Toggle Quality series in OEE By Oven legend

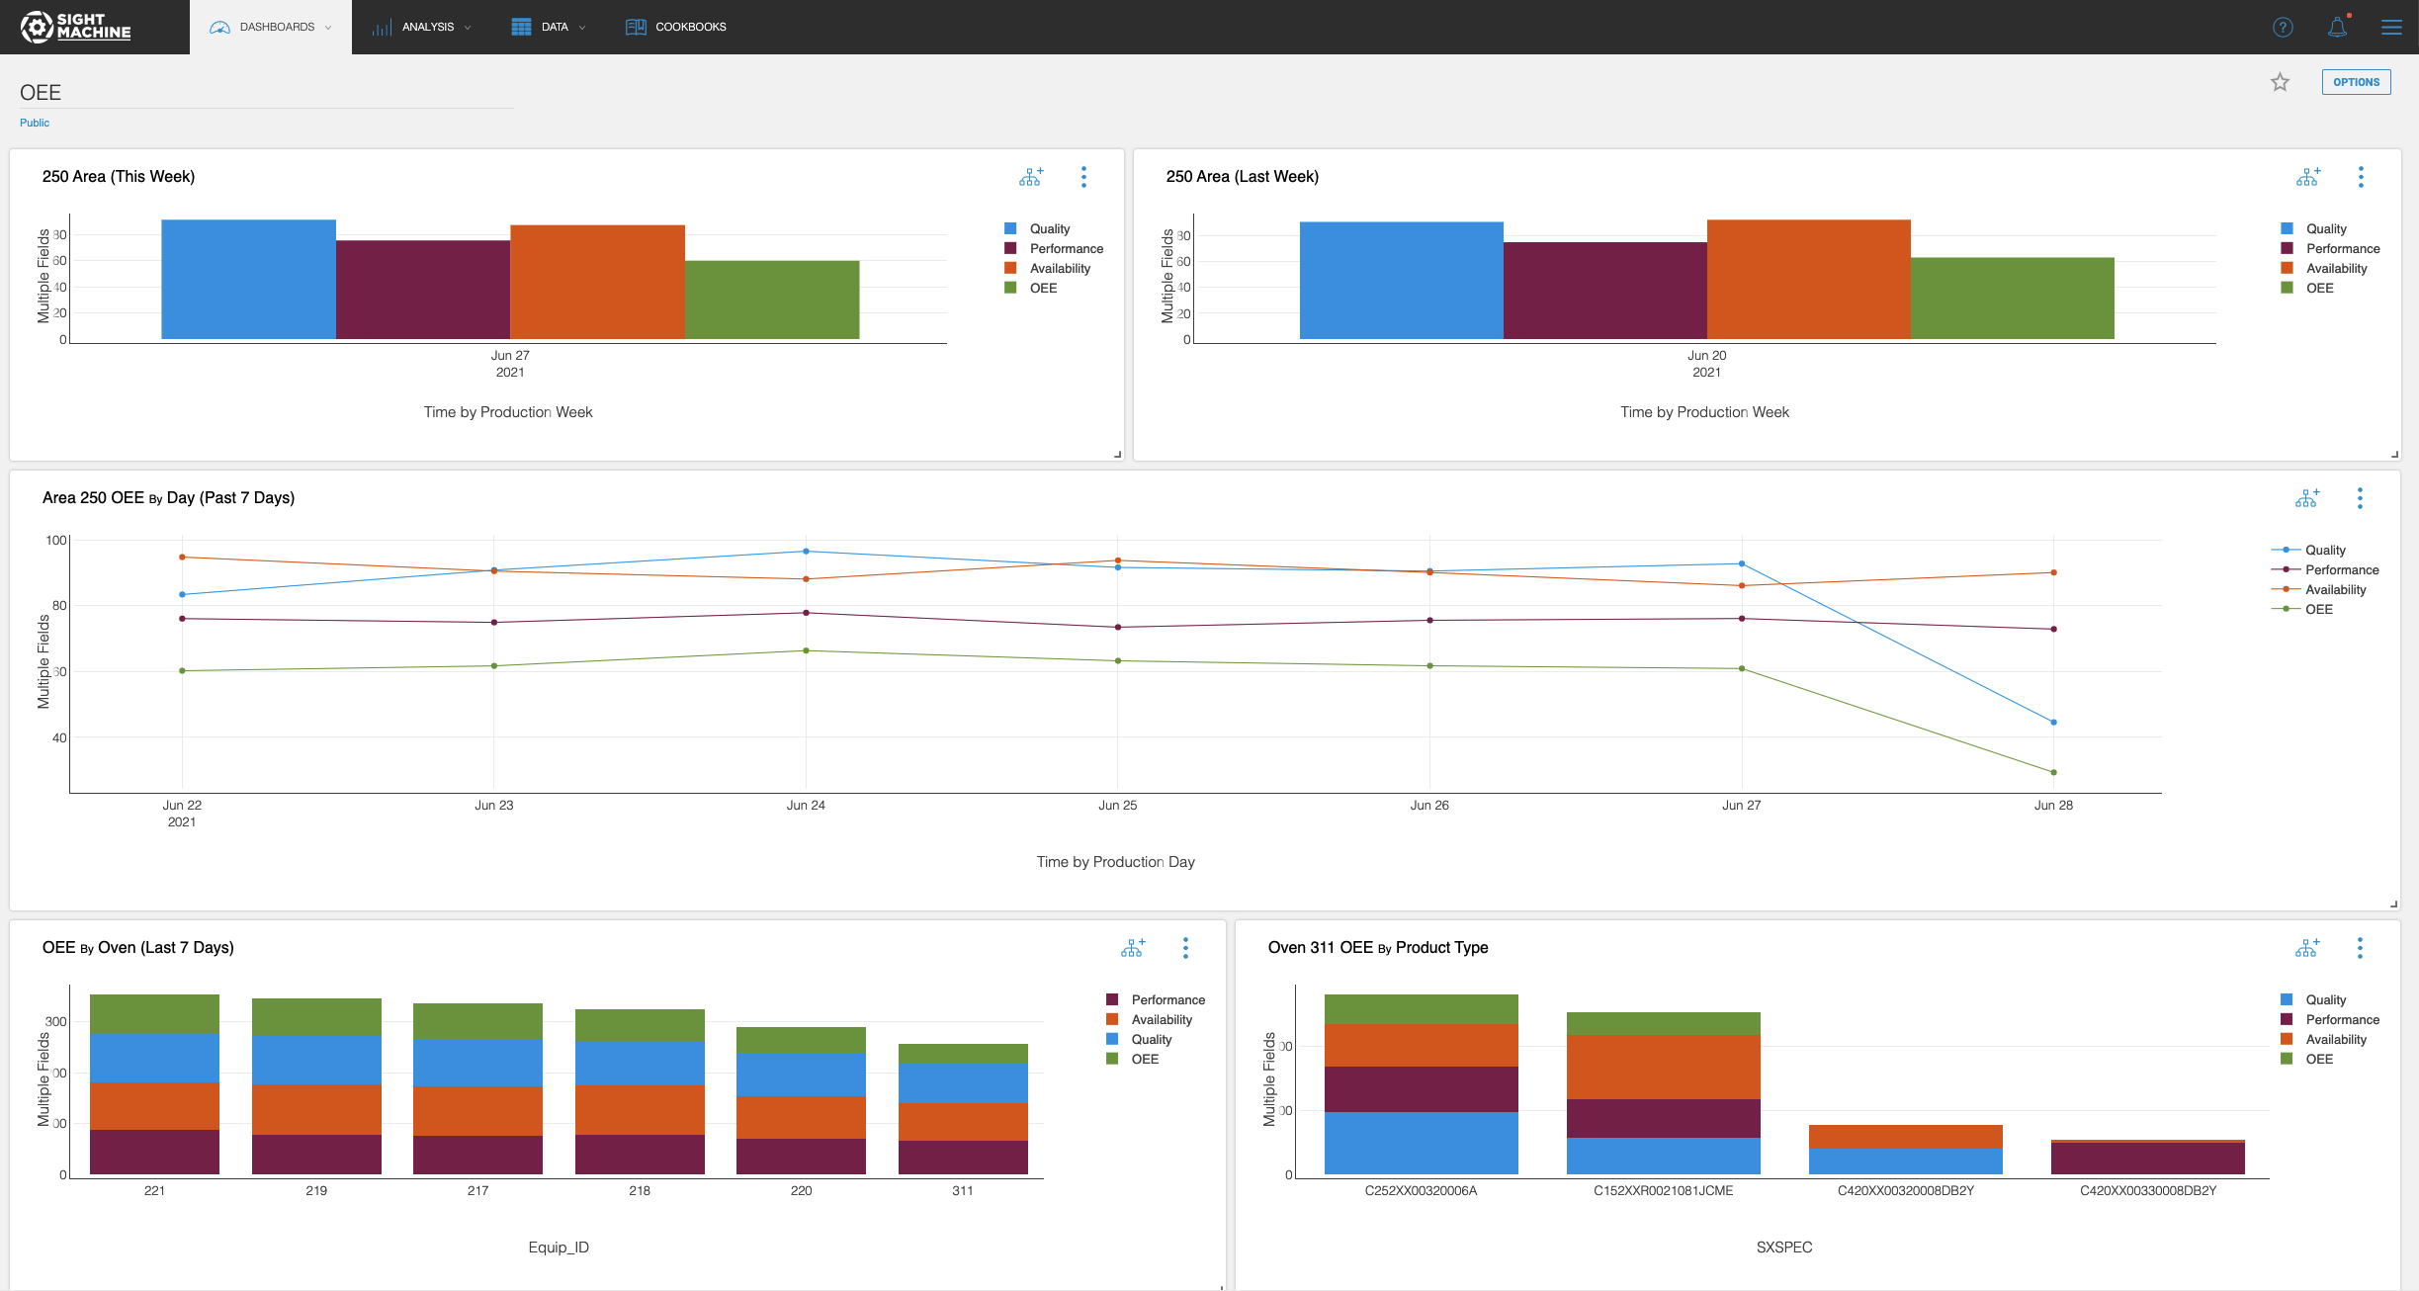[x=1139, y=1039]
